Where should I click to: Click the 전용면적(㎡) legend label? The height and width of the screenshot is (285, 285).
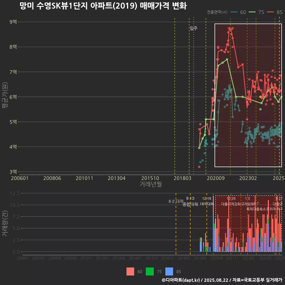coord(217,12)
